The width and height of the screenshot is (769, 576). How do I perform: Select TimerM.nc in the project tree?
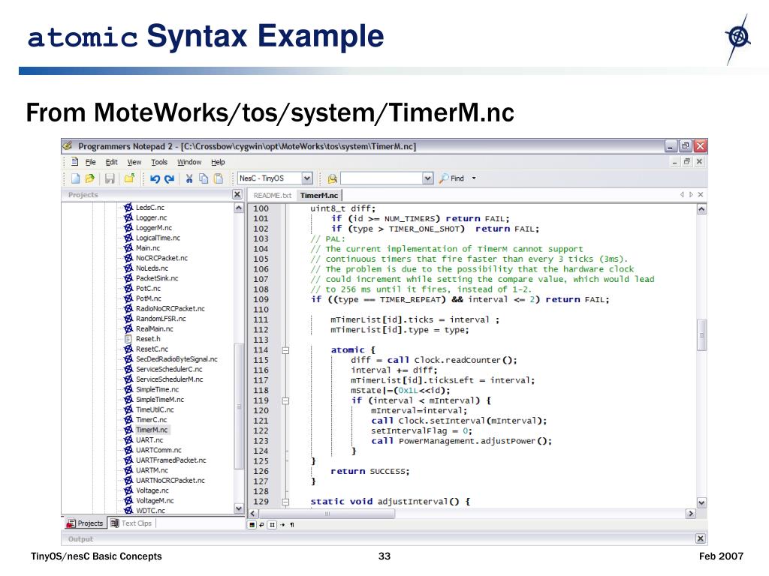click(x=152, y=430)
